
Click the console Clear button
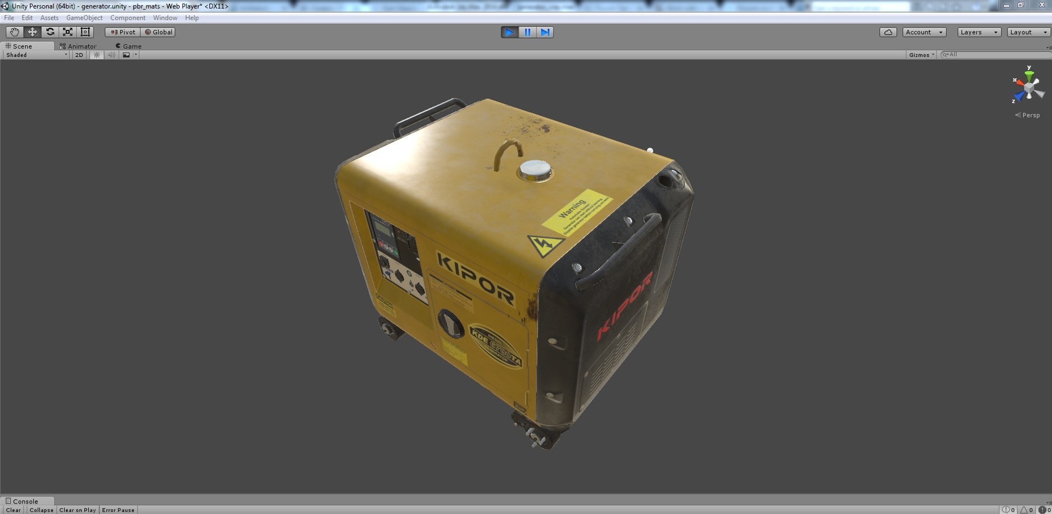click(13, 510)
